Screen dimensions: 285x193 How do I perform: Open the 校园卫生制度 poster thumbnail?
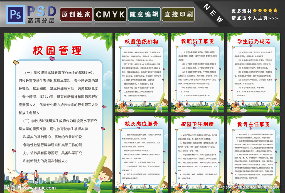tap(198, 154)
